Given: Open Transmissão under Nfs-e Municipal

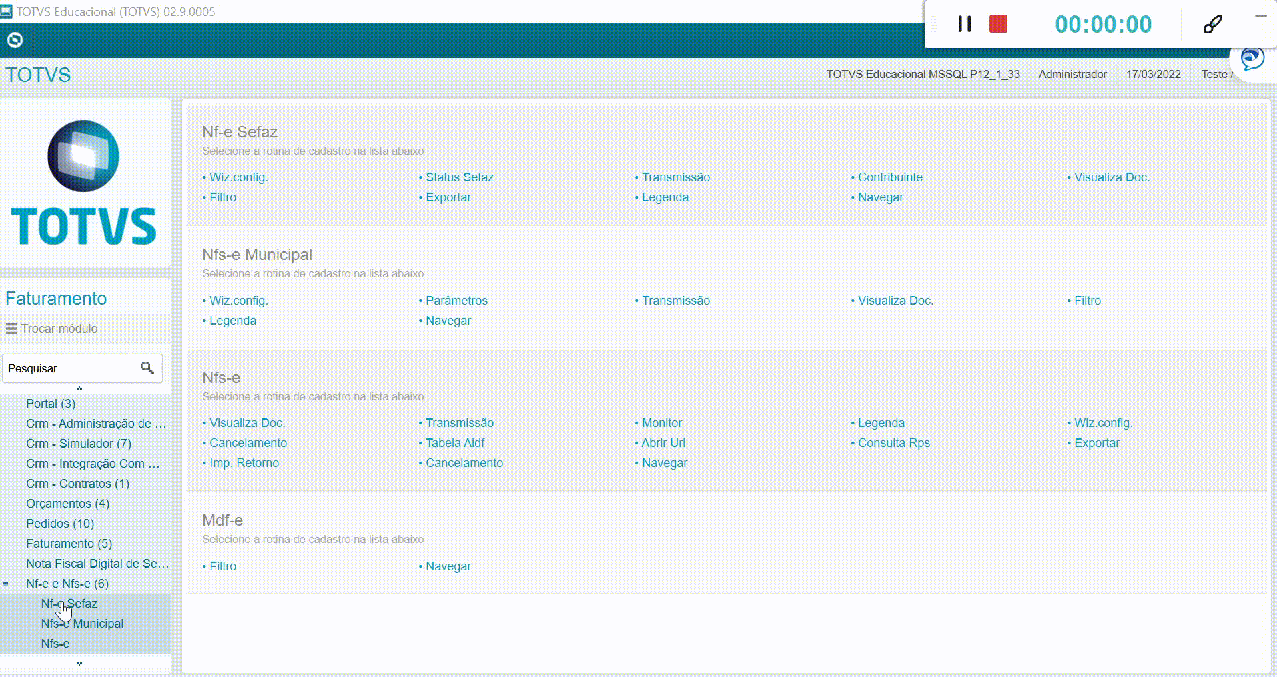Looking at the screenshot, I should pyautogui.click(x=676, y=301).
